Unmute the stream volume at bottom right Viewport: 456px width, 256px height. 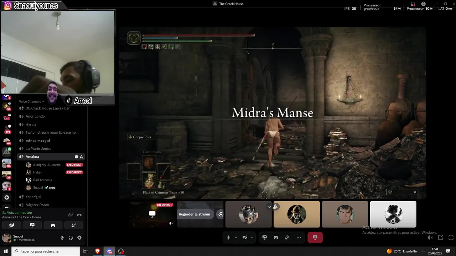click(x=430, y=238)
